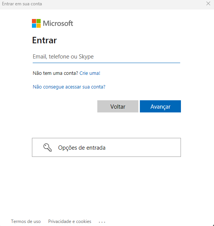
Task: Click the "Entrar em sua conta" window title
Action: [22, 4]
